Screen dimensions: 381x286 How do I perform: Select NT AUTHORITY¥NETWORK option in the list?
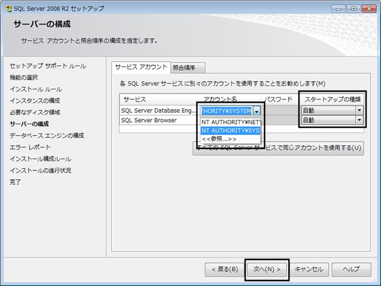pos(231,122)
